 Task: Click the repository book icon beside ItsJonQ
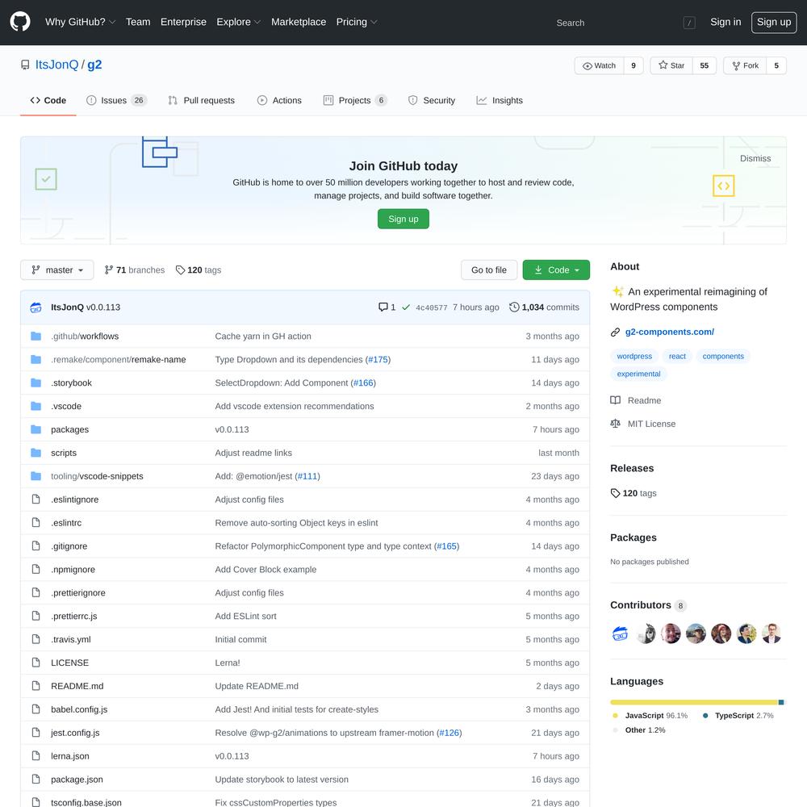click(x=25, y=65)
